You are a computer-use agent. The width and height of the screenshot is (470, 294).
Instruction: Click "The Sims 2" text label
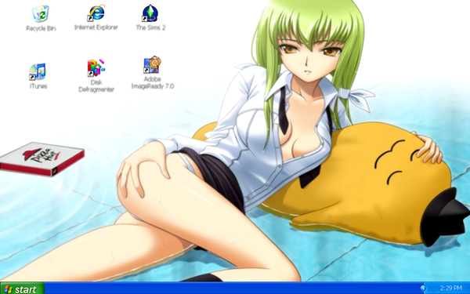(x=150, y=27)
